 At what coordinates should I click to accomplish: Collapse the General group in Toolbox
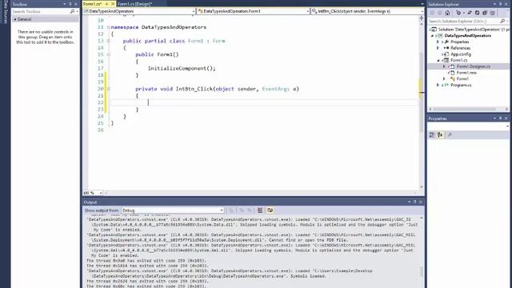tap(15, 19)
